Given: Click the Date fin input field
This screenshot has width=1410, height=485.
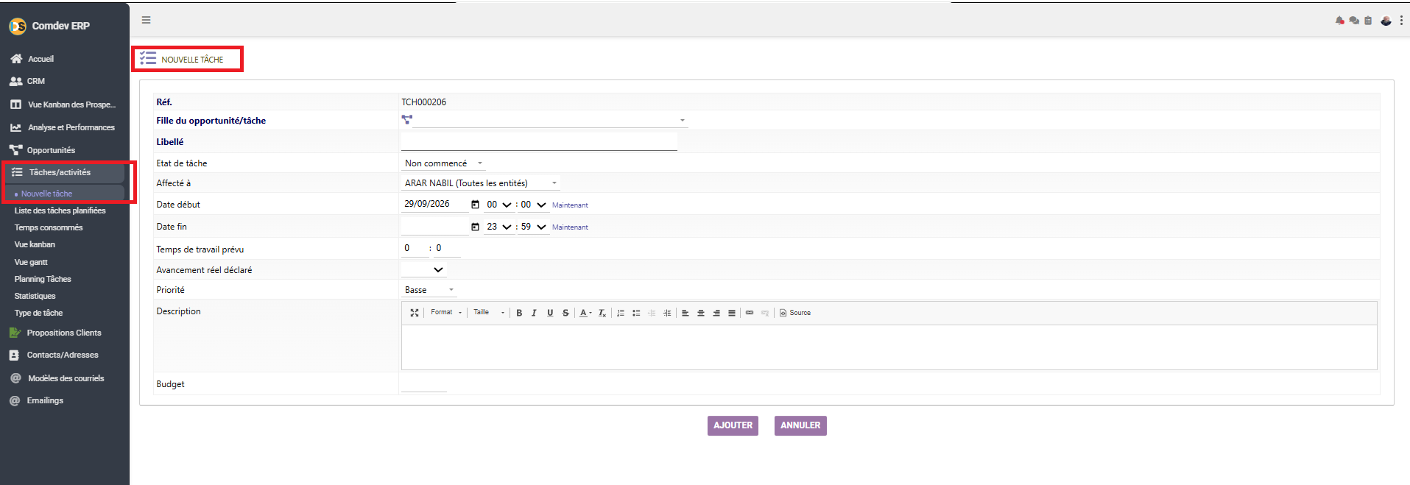Looking at the screenshot, I should click(434, 227).
